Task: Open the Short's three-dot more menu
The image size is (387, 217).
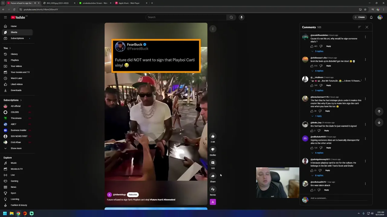Action: [213, 29]
